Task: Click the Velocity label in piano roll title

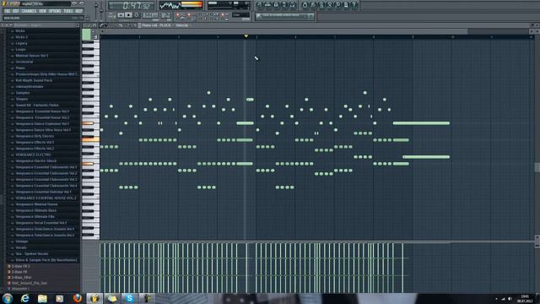Action: pos(182,25)
